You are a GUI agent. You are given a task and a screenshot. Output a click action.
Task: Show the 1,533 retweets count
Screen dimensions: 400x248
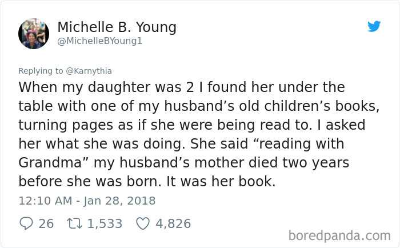tap(105, 224)
